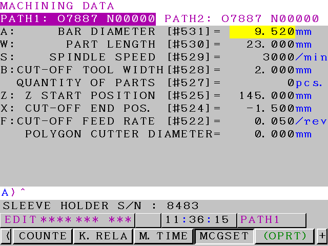Click the left arrow softkey

[7, 236]
